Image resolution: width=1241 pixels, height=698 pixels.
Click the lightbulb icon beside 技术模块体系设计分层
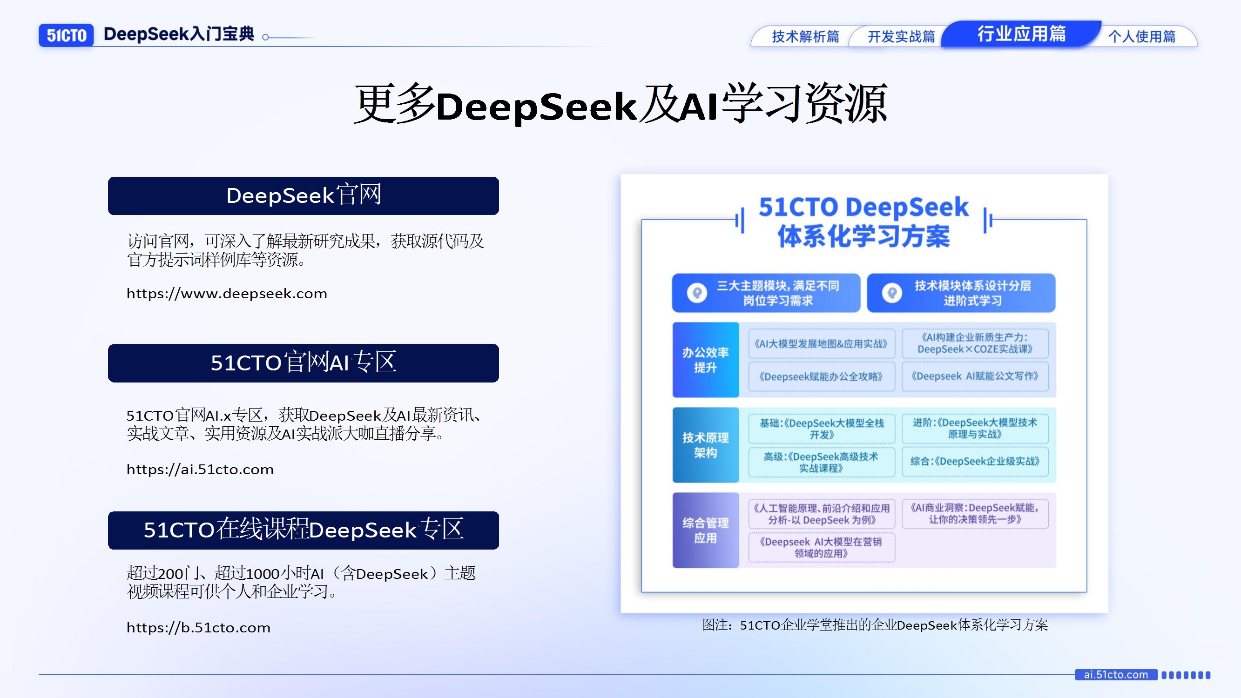point(892,292)
